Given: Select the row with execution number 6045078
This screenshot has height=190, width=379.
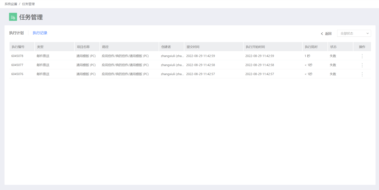Looking at the screenshot, I should pos(17,56).
